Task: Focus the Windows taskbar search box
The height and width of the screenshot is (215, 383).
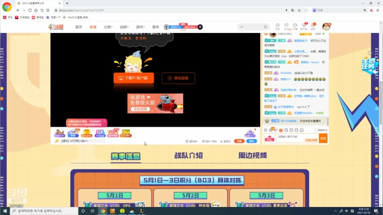Action: pos(44,211)
